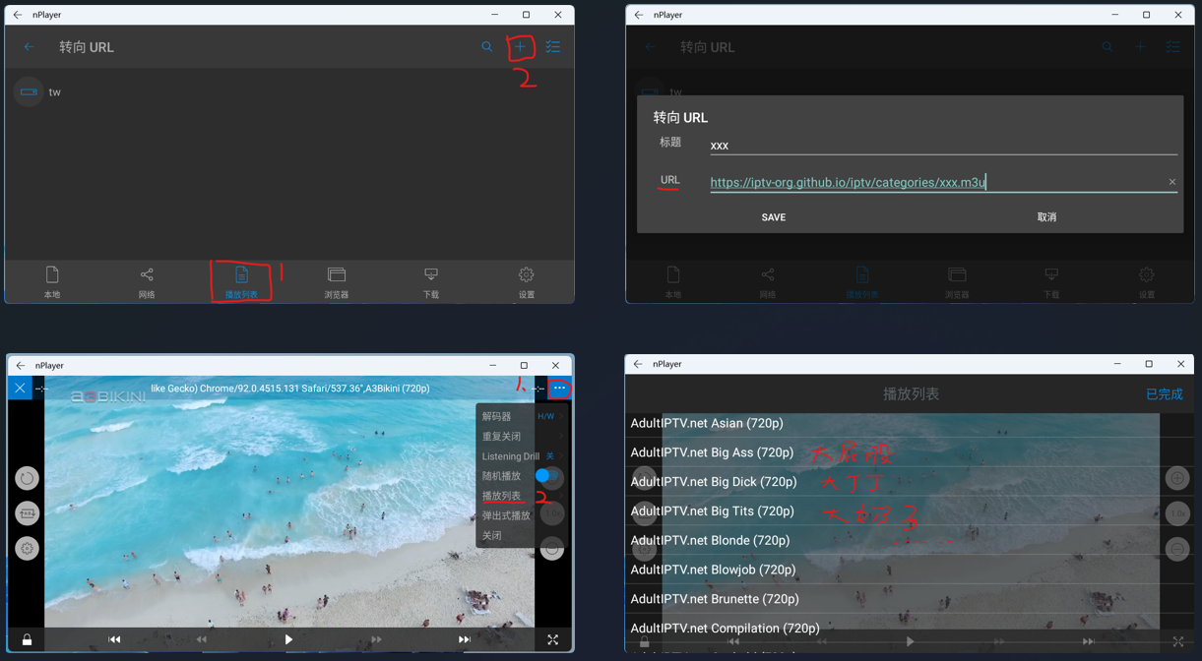Open search in the 转向 URL list window
Viewport: 1202px width, 661px height.
pos(486,46)
